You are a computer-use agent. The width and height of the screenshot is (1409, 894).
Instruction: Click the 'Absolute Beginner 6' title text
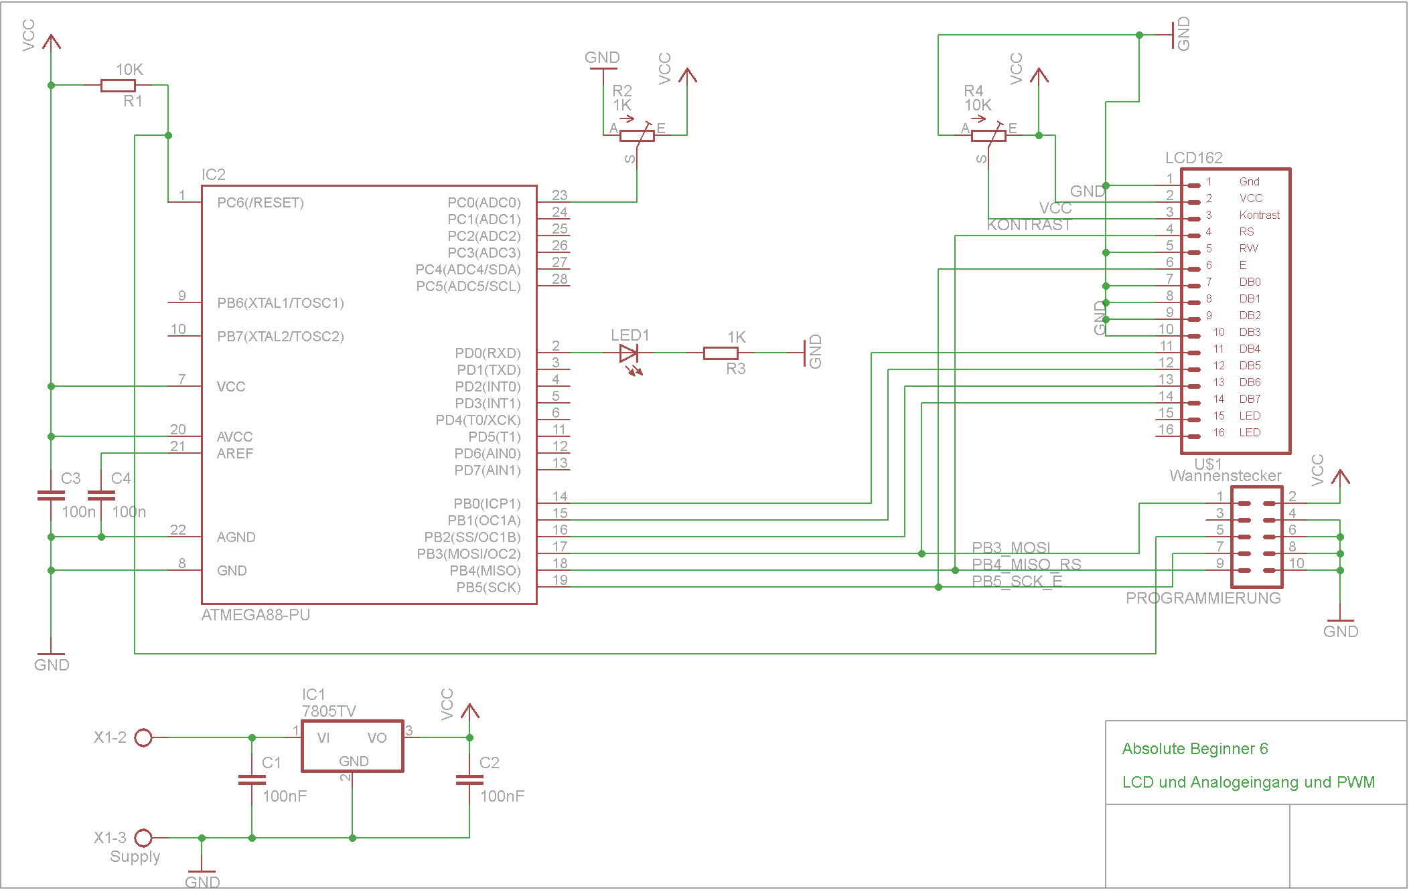1195,749
